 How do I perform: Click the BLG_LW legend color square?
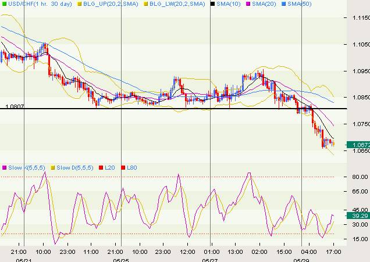(146, 4)
